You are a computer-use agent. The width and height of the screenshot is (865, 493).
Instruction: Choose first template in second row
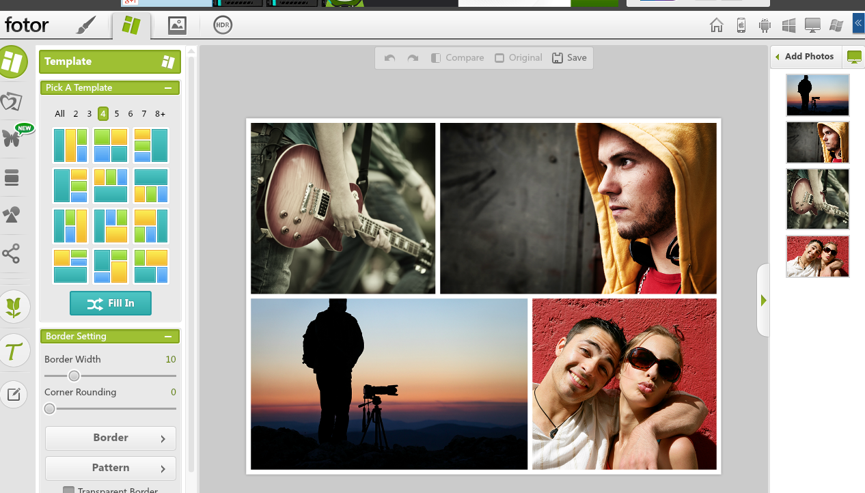coord(70,186)
